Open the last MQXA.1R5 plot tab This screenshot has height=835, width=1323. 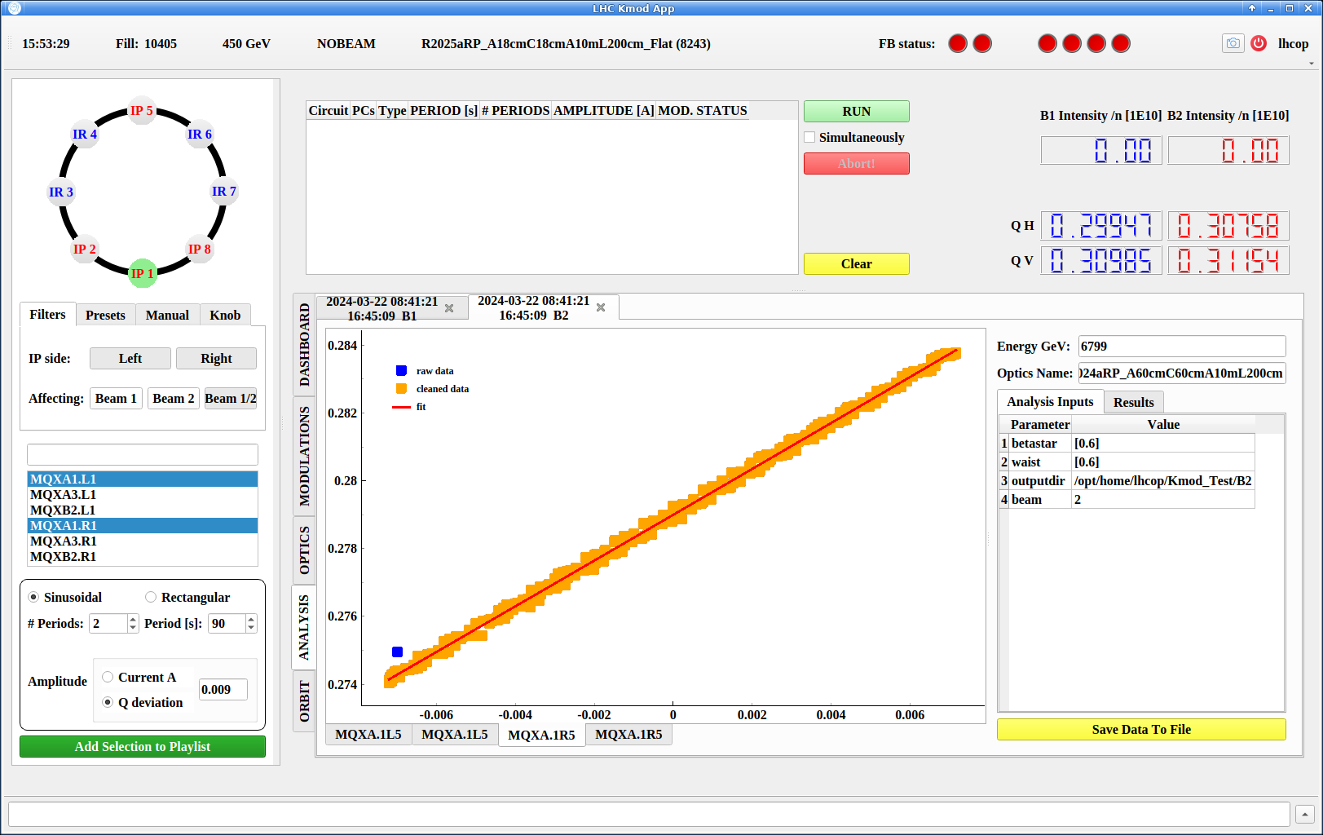628,734
